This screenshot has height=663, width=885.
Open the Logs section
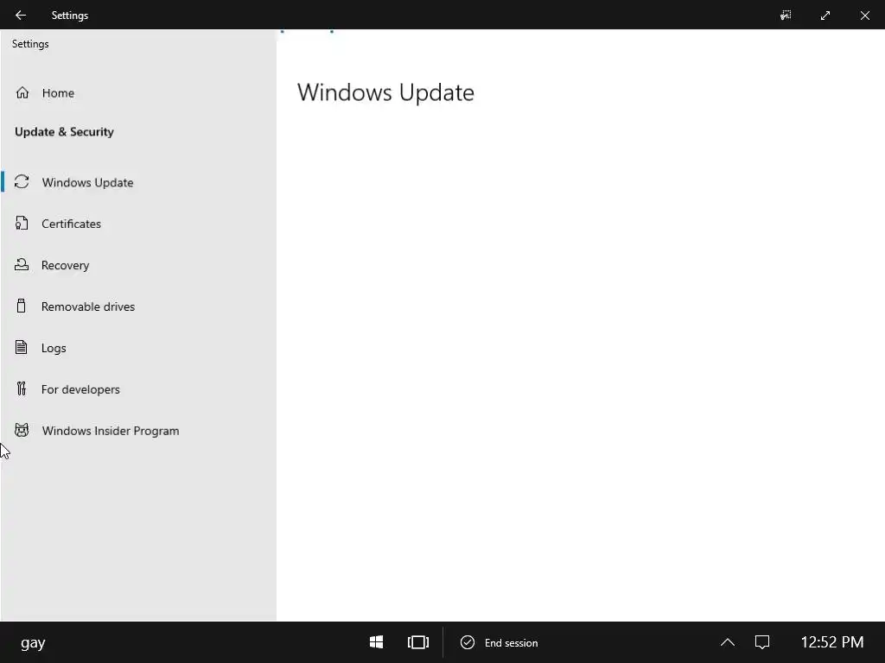(x=138, y=348)
